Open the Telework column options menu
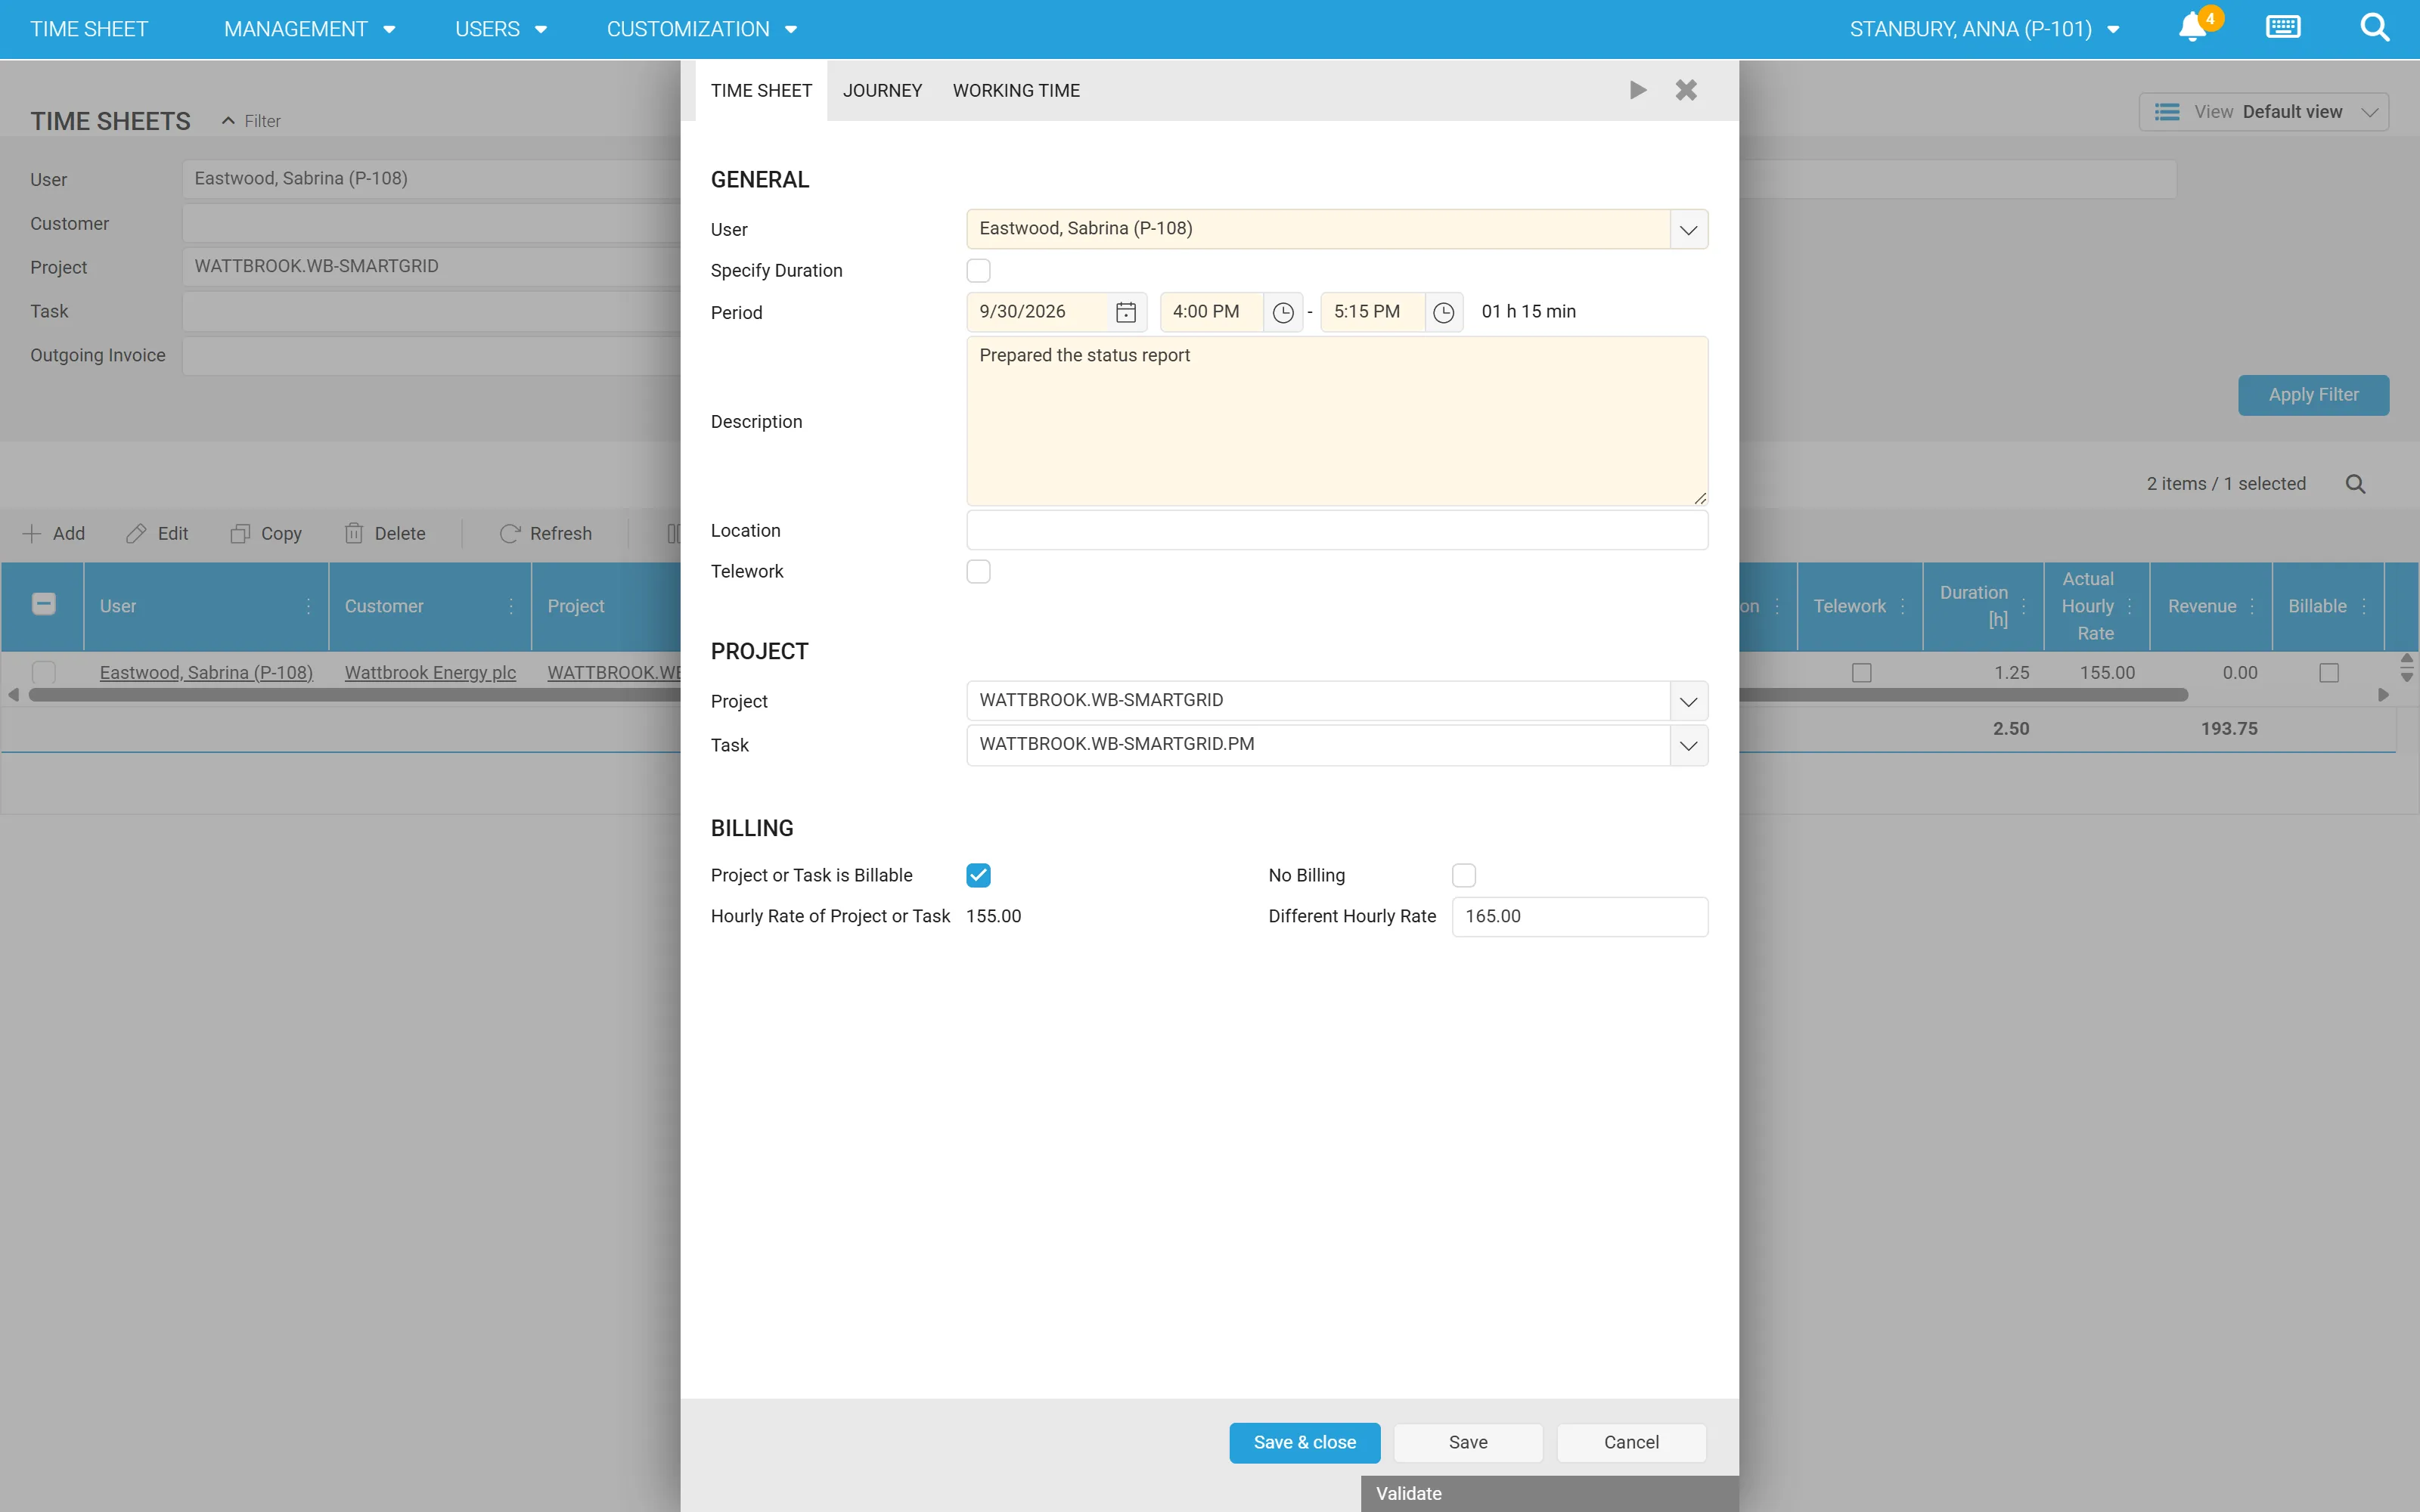 (1902, 607)
